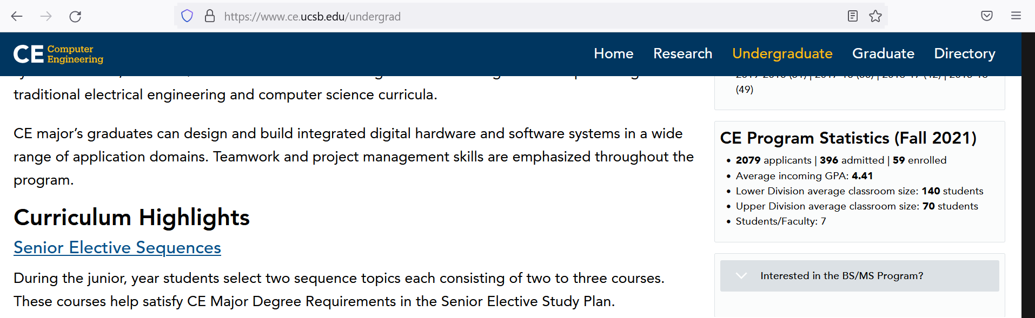Reload the page with refresh icon
This screenshot has width=1035, height=318.
pos(75,16)
